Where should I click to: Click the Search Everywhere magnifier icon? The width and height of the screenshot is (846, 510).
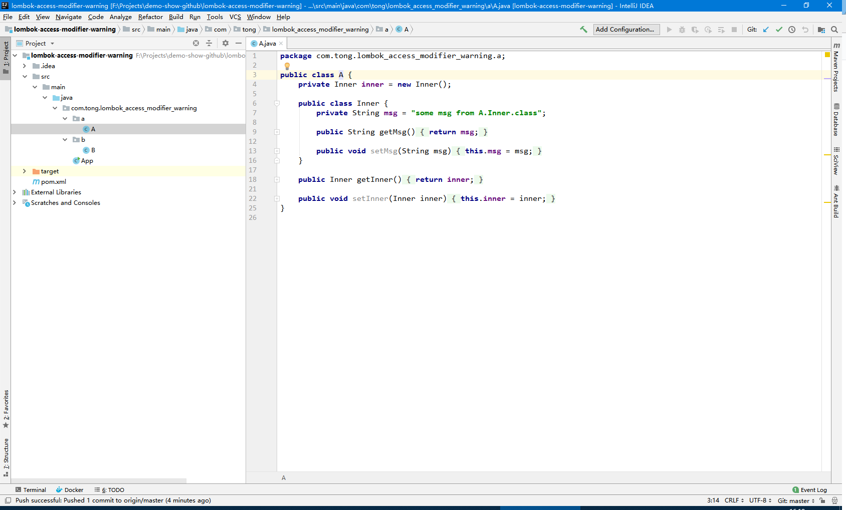coord(834,30)
